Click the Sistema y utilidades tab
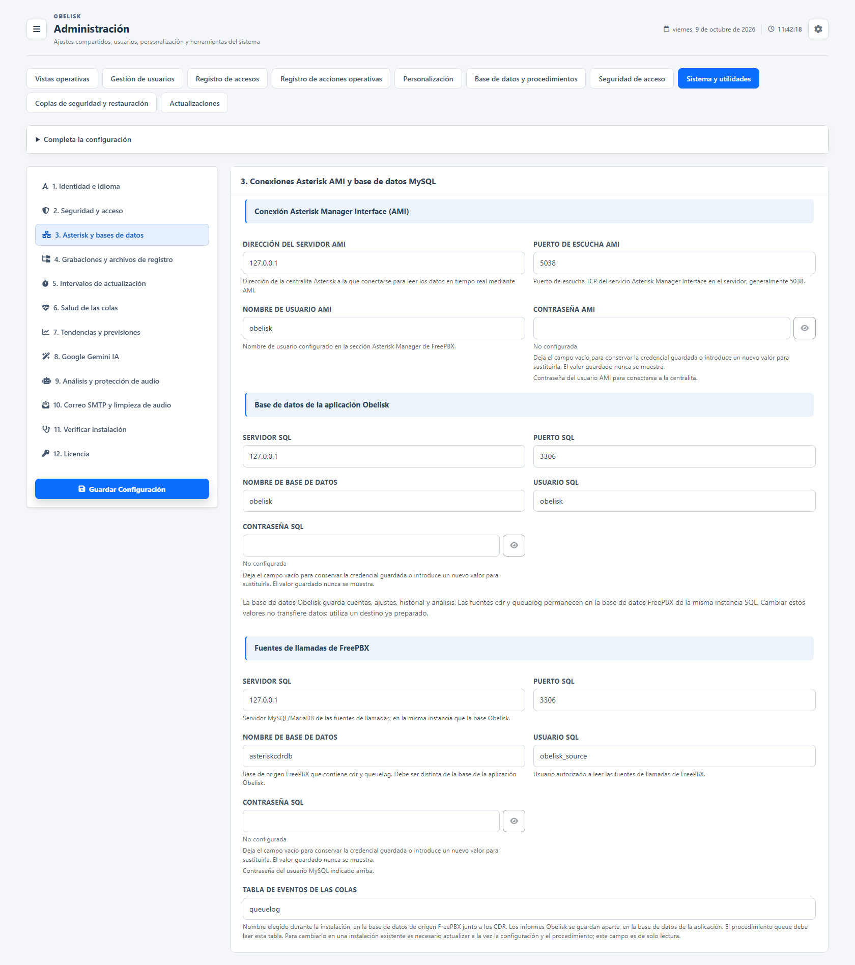The height and width of the screenshot is (965, 855). [x=718, y=79]
